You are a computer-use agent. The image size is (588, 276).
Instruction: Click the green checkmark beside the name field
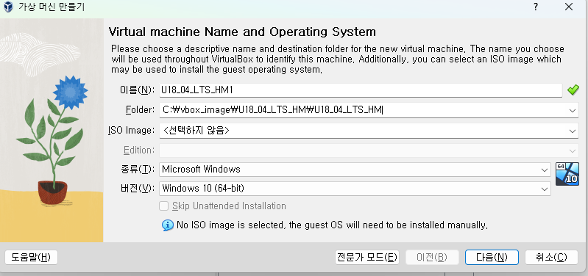(573, 90)
